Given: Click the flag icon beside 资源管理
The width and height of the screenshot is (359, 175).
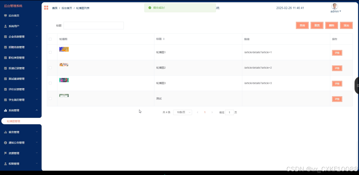Looking at the screenshot, I should coord(5,153).
